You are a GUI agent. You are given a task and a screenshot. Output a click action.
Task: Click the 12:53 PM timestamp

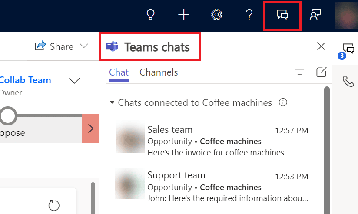[292, 176]
